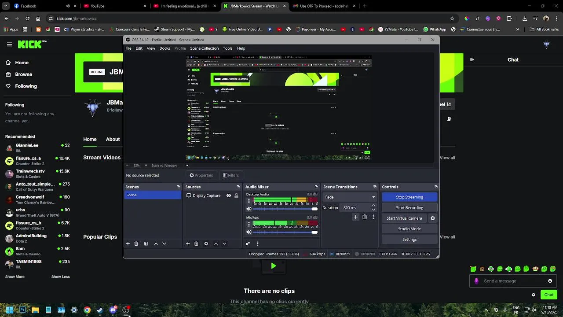Open OBS File menu
The width and height of the screenshot is (563, 317).
point(128,48)
